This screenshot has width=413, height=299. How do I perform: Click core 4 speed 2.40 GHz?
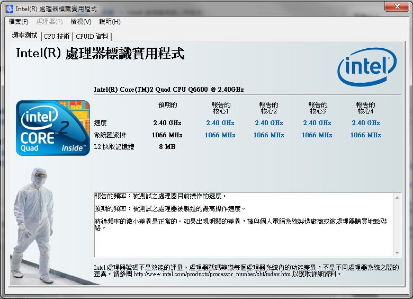366,123
